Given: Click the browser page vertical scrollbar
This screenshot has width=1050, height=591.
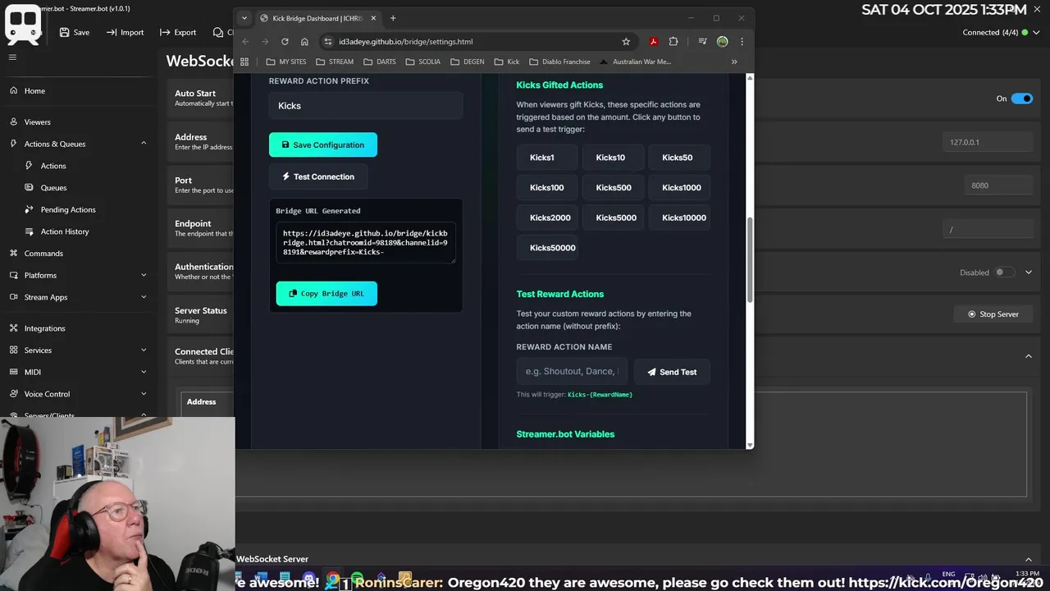Looking at the screenshot, I should 750,261.
